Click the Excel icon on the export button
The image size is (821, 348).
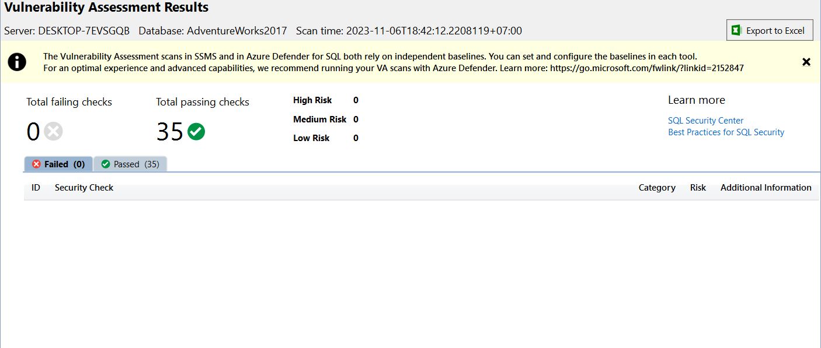tap(737, 30)
